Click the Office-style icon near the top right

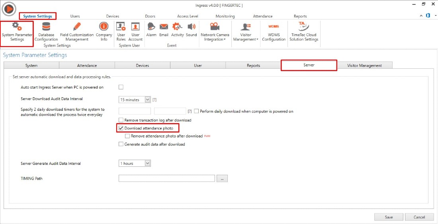[428, 15]
